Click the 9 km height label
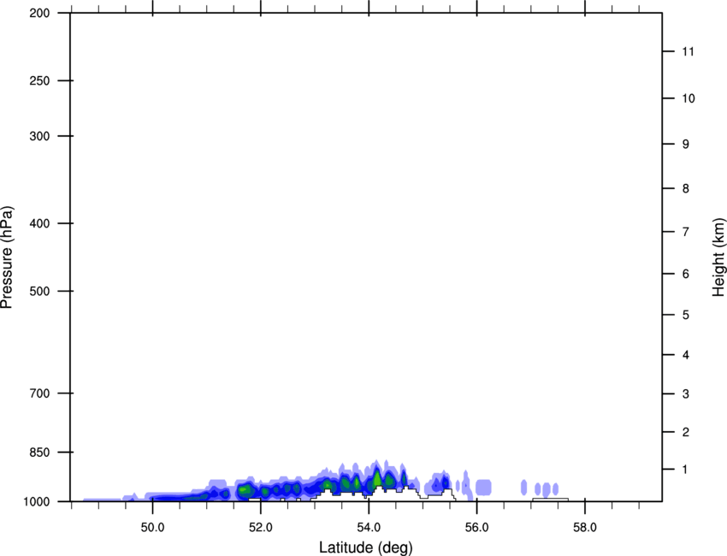The image size is (727, 556). pos(686,145)
